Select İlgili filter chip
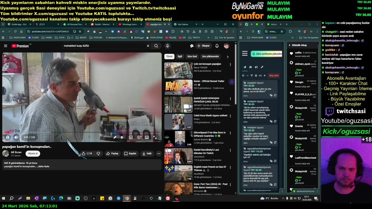 coord(180,56)
